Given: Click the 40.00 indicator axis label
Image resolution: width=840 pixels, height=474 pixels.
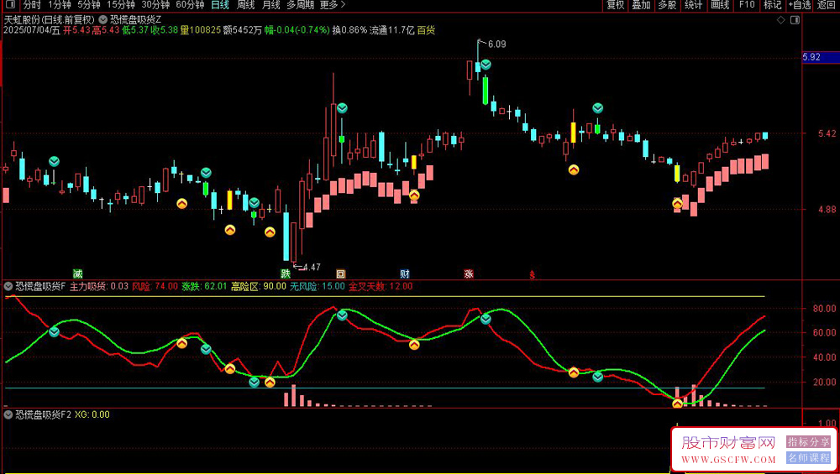Looking at the screenshot, I should [824, 357].
